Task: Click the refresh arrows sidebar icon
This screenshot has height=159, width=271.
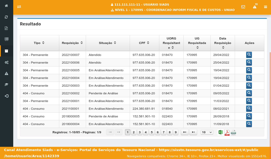Action: click(6, 17)
